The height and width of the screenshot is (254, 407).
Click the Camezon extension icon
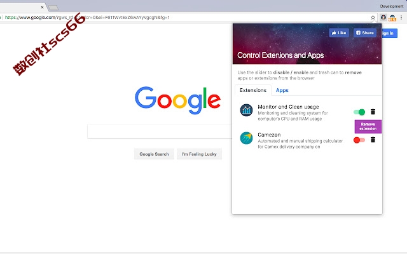click(x=246, y=138)
